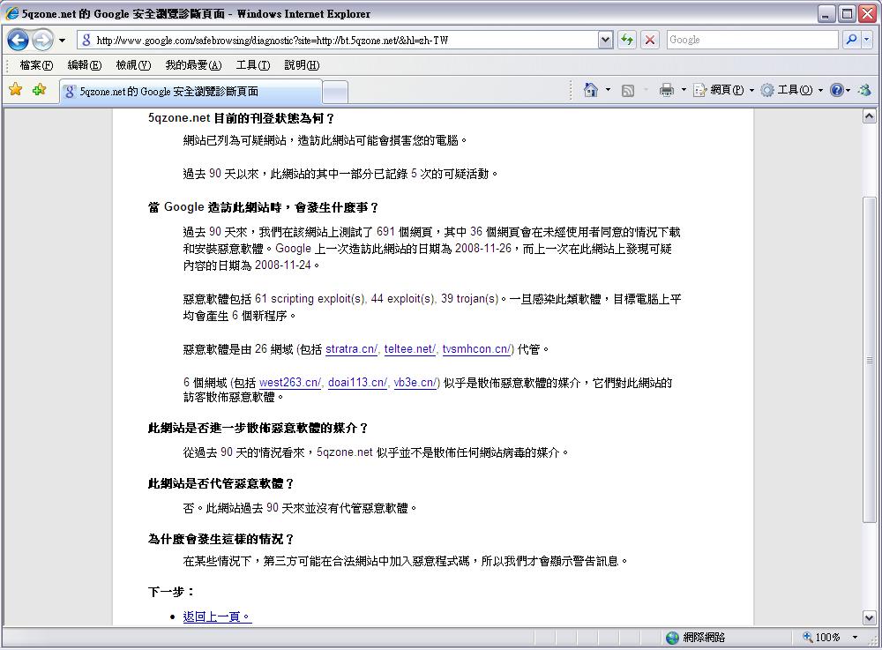The height and width of the screenshot is (650, 882).
Task: Click the vertical scrollbar thumb
Action: 869,360
